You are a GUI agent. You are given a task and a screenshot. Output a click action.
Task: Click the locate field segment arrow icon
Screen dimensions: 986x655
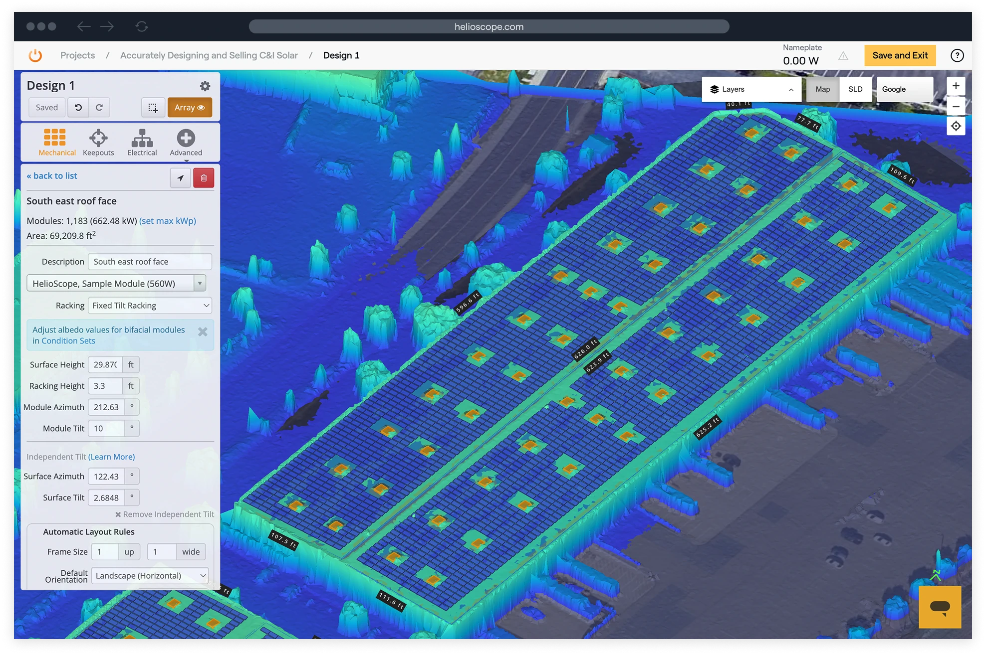tap(180, 178)
